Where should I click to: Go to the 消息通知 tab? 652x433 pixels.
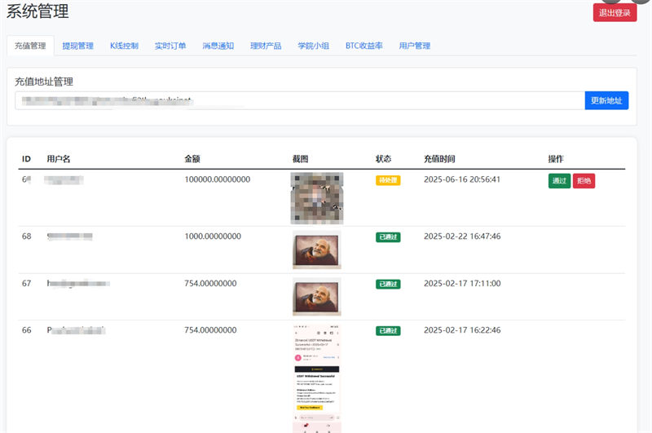tap(218, 46)
